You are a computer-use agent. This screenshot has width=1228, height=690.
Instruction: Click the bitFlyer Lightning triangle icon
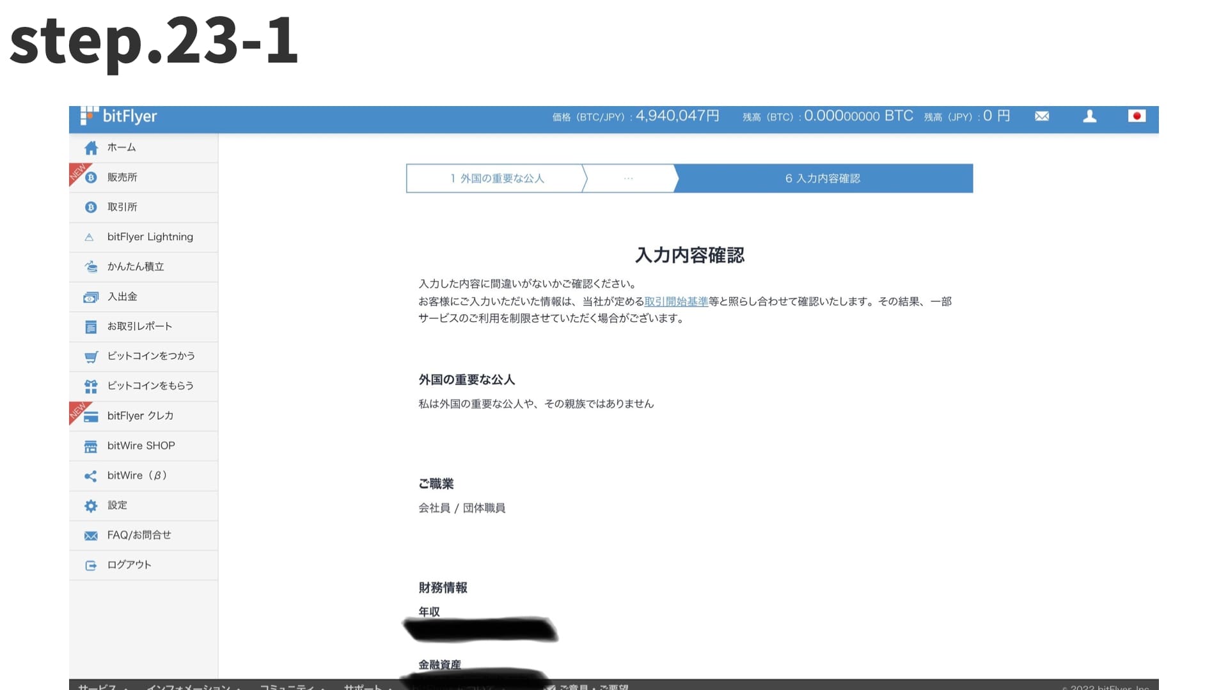tap(90, 236)
